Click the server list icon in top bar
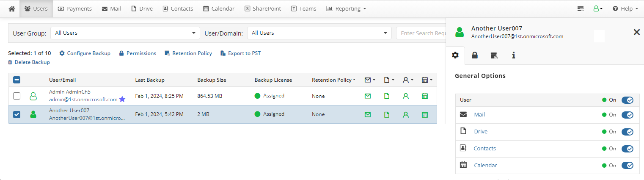This screenshot has height=180, width=644. coord(581,8)
